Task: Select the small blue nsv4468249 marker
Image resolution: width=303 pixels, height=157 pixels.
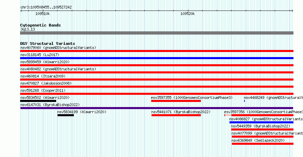Action: [244, 101]
